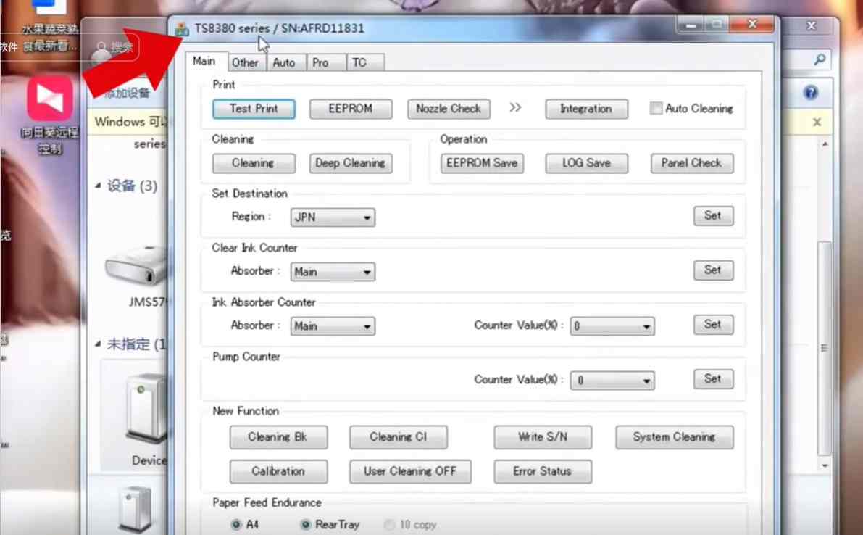
Task: Open Clear Ink Counter Absorber dropdown
Action: tap(333, 272)
